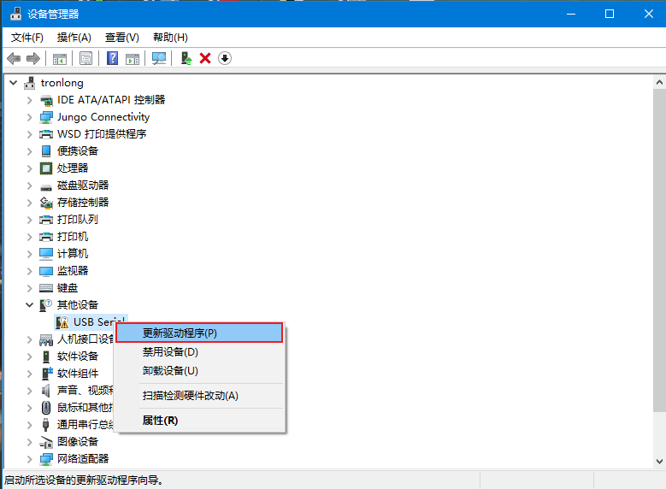Open the 文件(F) menu
The image size is (666, 489).
(x=27, y=38)
